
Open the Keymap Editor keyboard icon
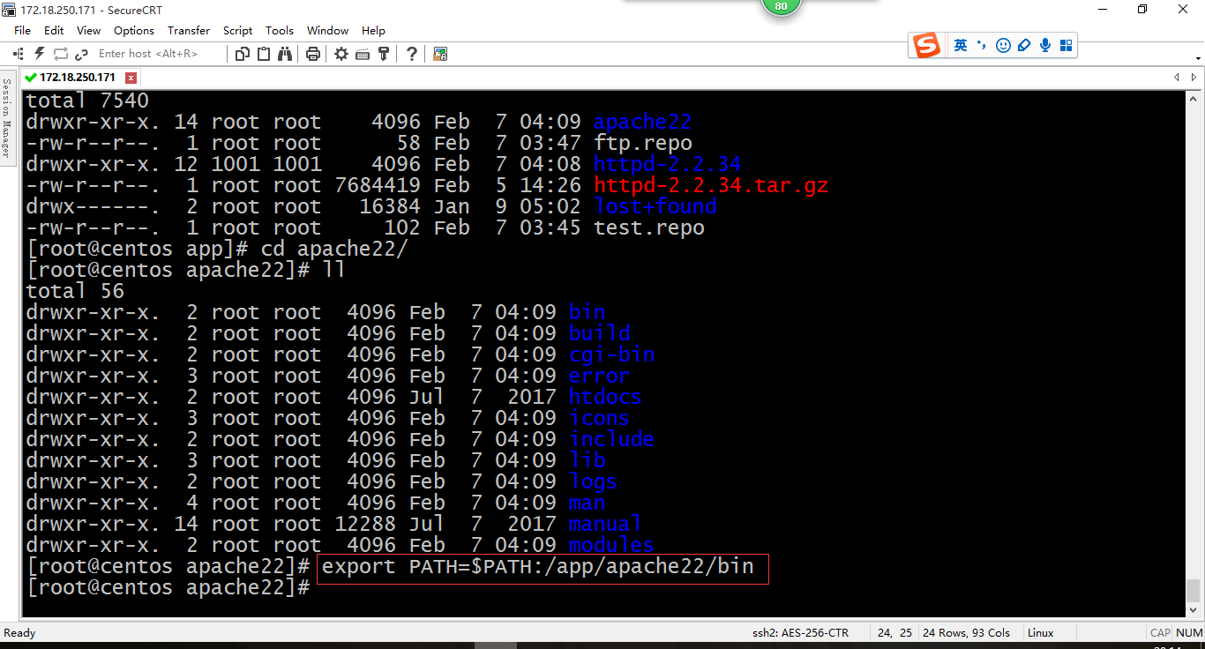pyautogui.click(x=363, y=54)
